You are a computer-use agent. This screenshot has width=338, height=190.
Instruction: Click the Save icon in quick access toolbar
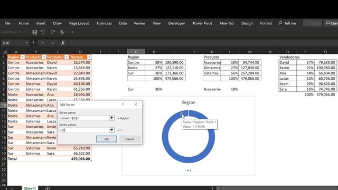click(34, 32)
